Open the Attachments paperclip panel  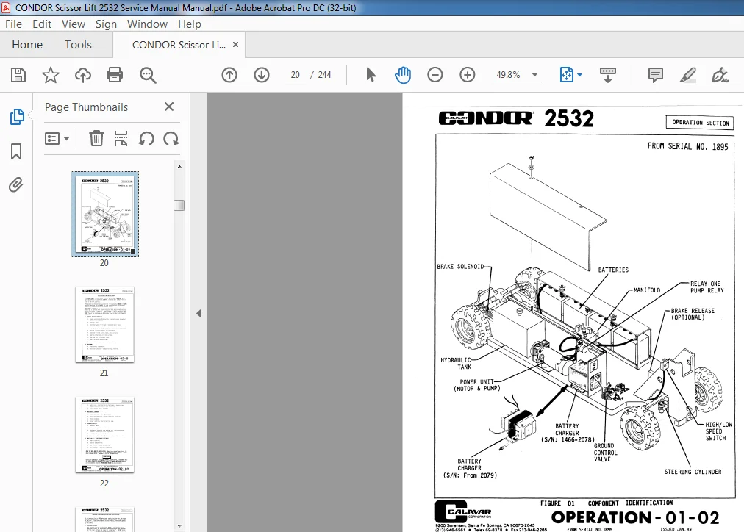coord(16,185)
